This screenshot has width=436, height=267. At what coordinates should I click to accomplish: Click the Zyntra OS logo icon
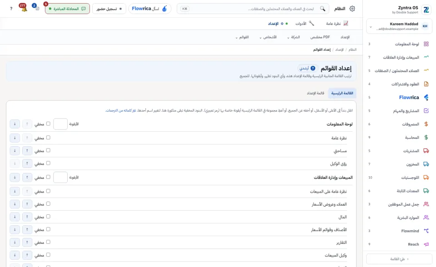[426, 10]
